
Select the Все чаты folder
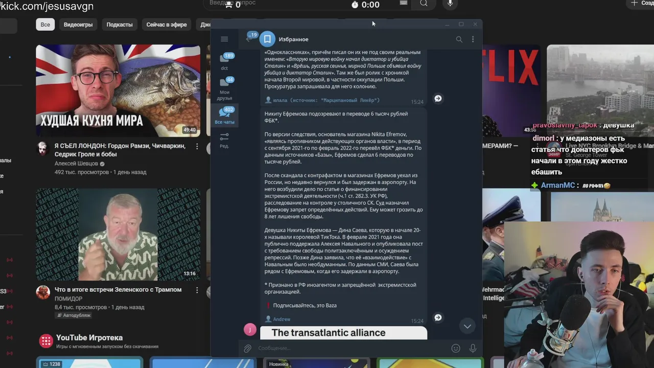[224, 116]
